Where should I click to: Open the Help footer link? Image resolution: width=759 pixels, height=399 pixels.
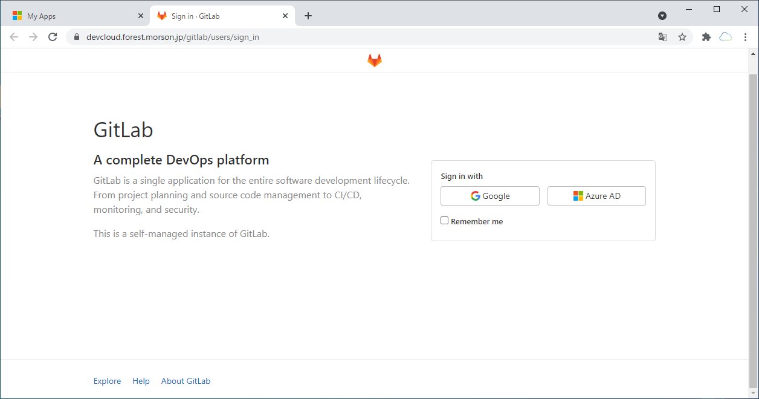(x=141, y=381)
